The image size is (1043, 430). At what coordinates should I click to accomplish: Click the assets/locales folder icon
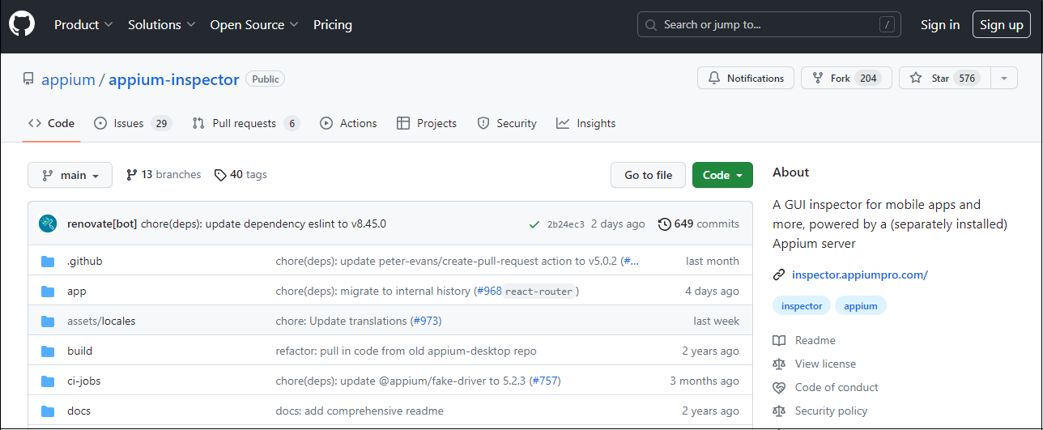coord(48,321)
